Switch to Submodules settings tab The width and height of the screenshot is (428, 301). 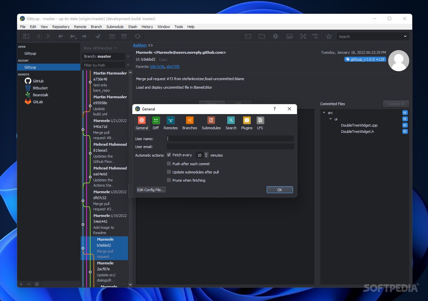[211, 123]
